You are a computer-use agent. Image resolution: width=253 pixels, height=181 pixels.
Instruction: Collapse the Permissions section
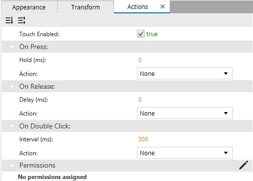(x=12, y=166)
